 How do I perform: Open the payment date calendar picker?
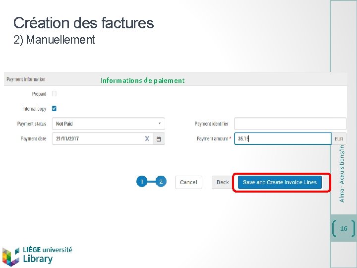[159, 139]
